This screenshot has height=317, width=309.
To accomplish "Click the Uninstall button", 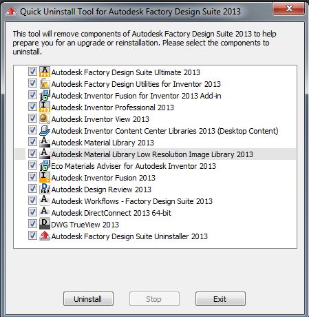I will (x=88, y=299).
